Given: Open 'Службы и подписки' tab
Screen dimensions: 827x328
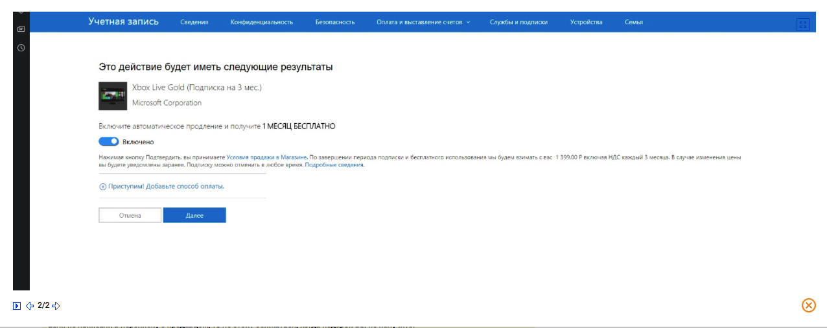Looking at the screenshot, I should tap(518, 22).
